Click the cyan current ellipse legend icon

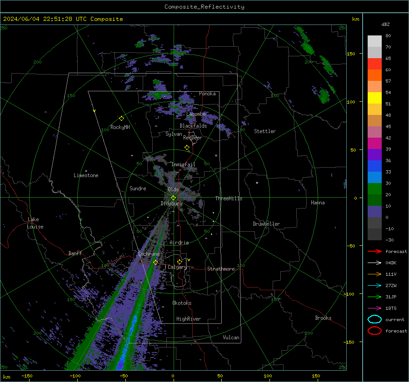click(x=374, y=319)
